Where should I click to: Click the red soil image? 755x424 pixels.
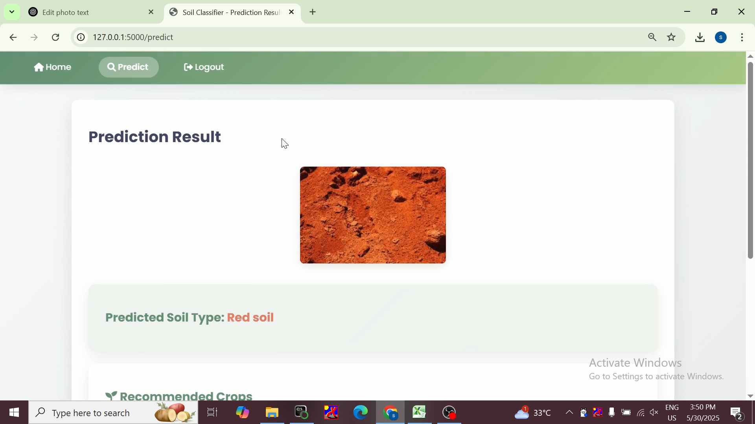pos(373,215)
